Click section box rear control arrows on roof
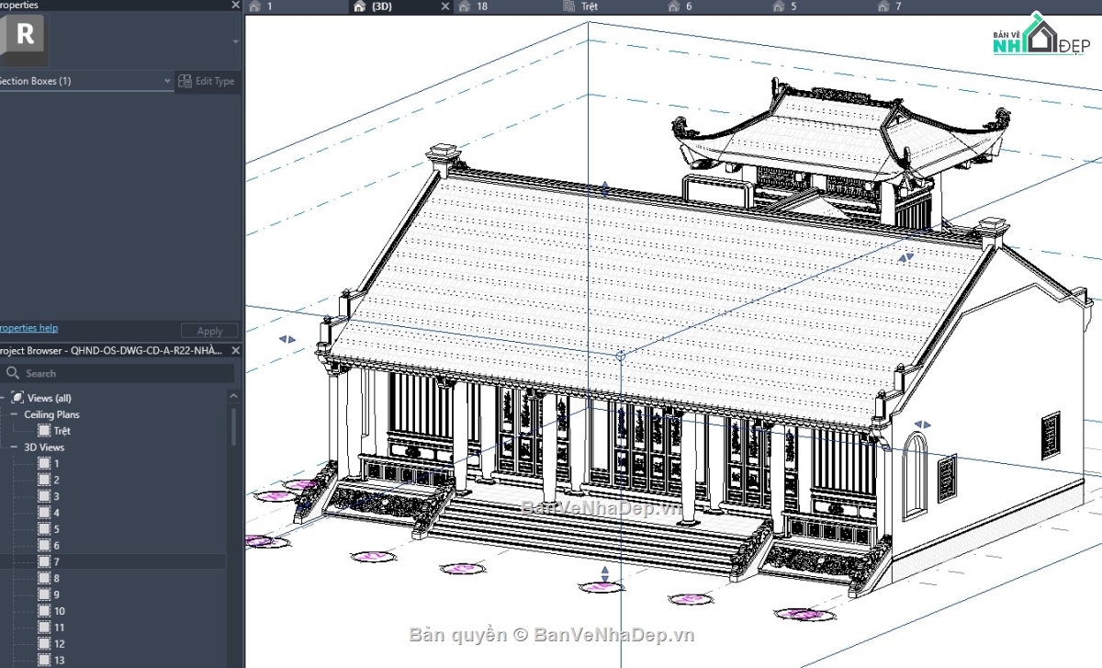 905,259
